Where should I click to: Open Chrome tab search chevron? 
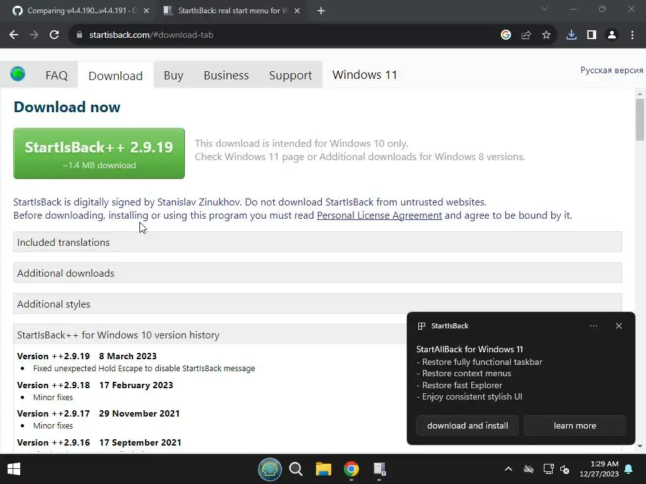coord(544,9)
